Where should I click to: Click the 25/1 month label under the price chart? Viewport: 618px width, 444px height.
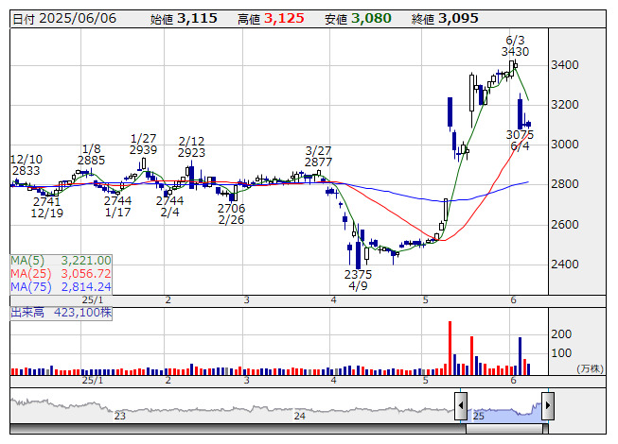click(x=92, y=300)
